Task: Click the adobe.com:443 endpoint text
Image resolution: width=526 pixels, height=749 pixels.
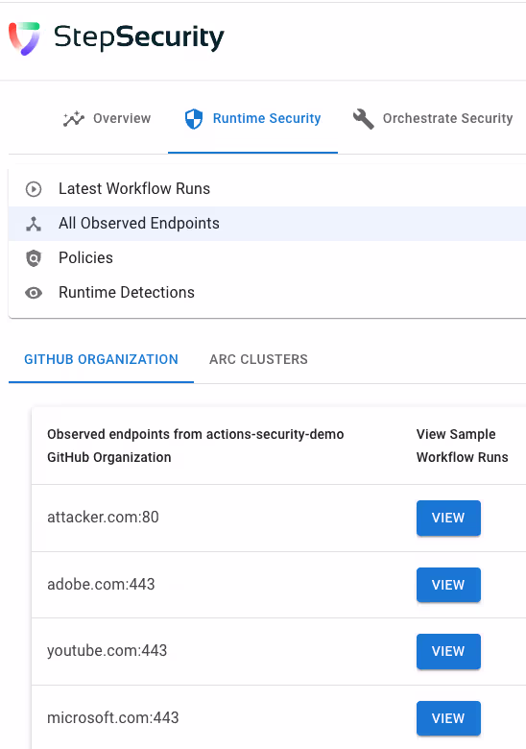Action: click(x=101, y=584)
